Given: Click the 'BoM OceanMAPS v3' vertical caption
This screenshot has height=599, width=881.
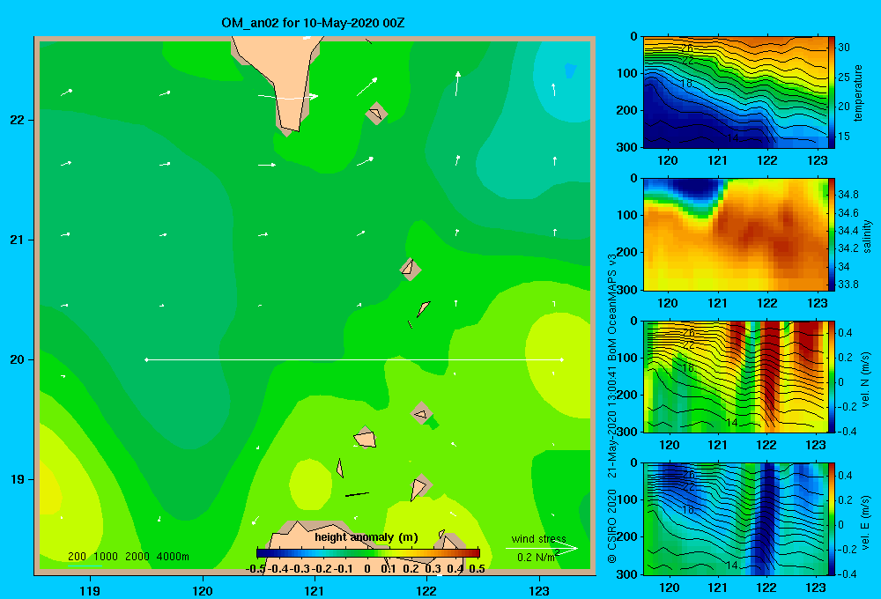Looking at the screenshot, I should click(612, 307).
